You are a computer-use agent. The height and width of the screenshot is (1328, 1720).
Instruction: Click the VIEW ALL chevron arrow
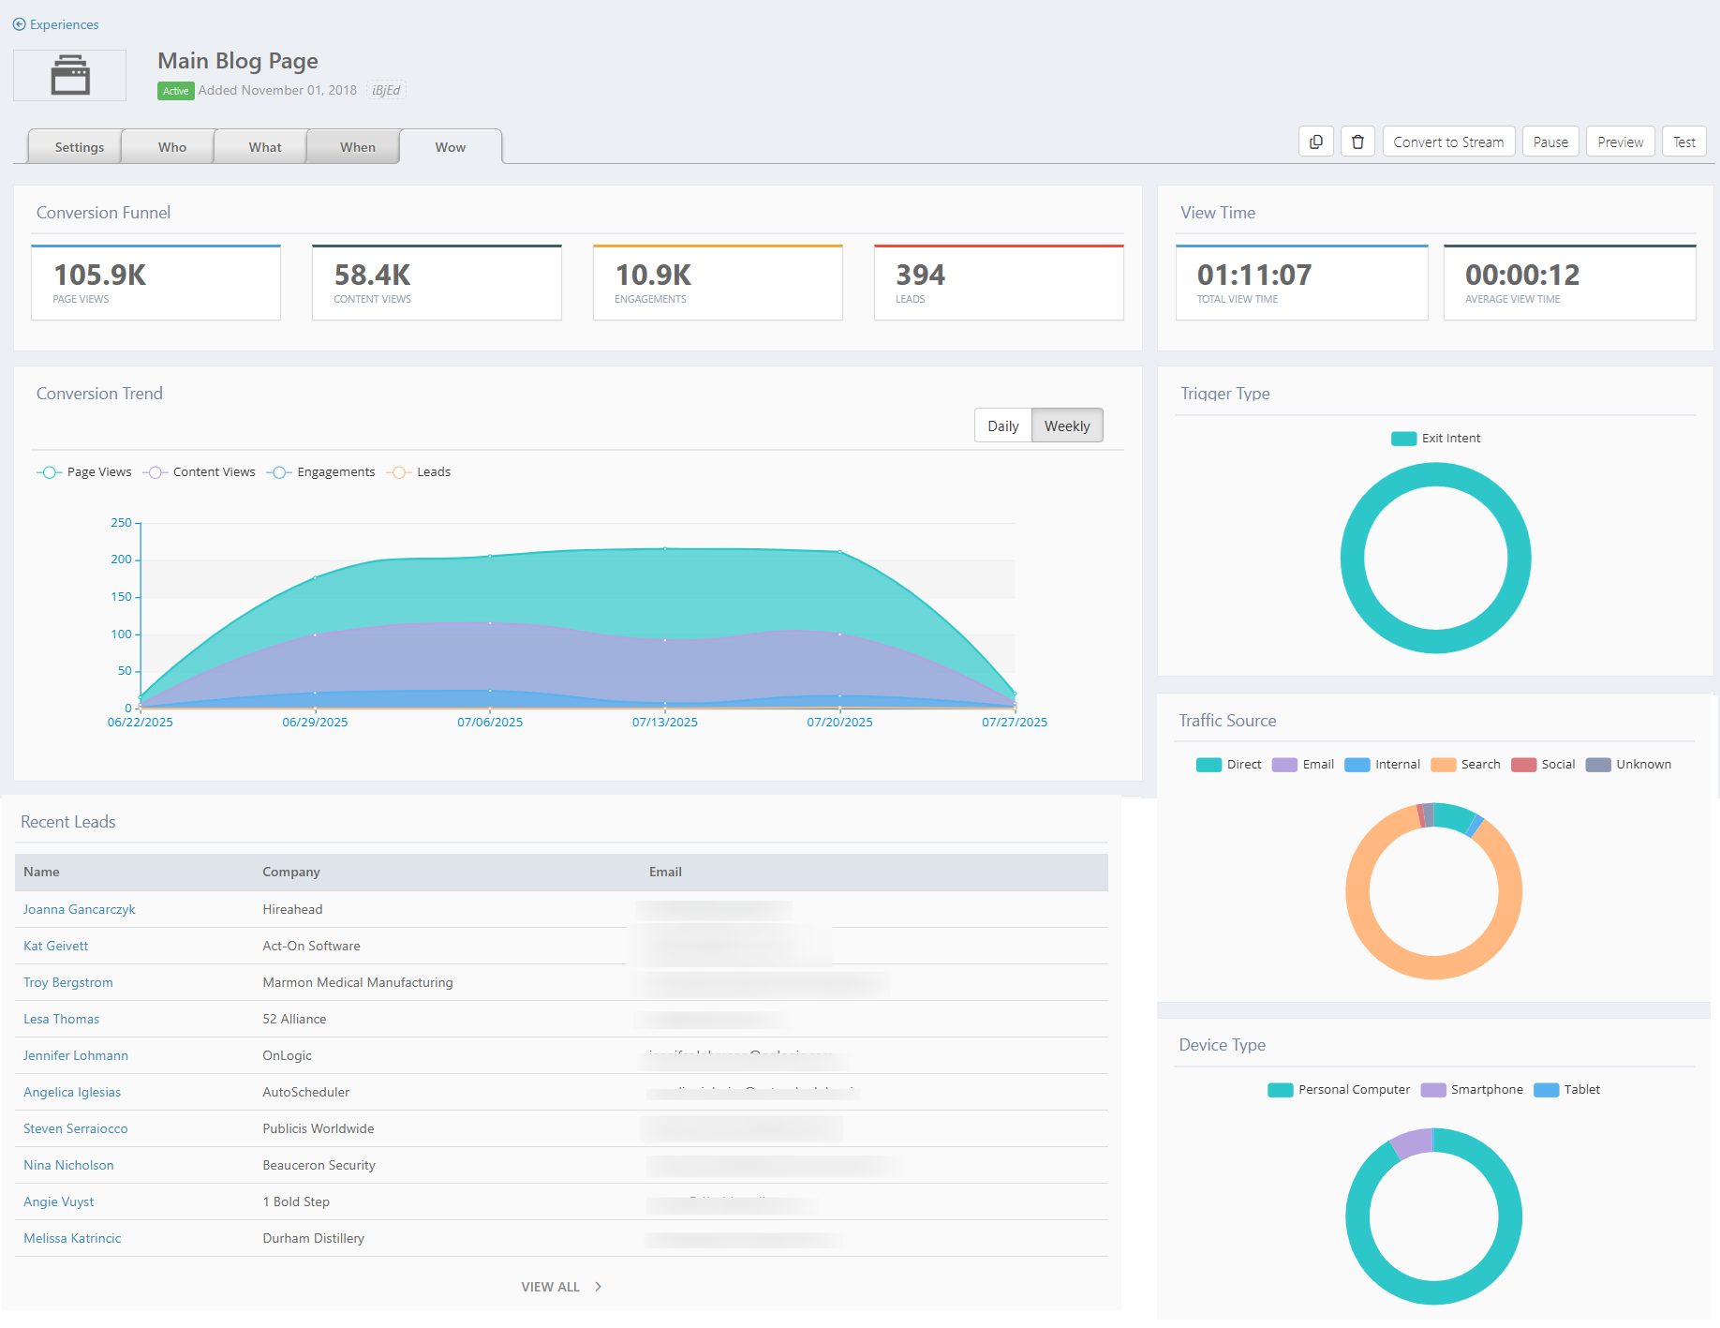(599, 1287)
